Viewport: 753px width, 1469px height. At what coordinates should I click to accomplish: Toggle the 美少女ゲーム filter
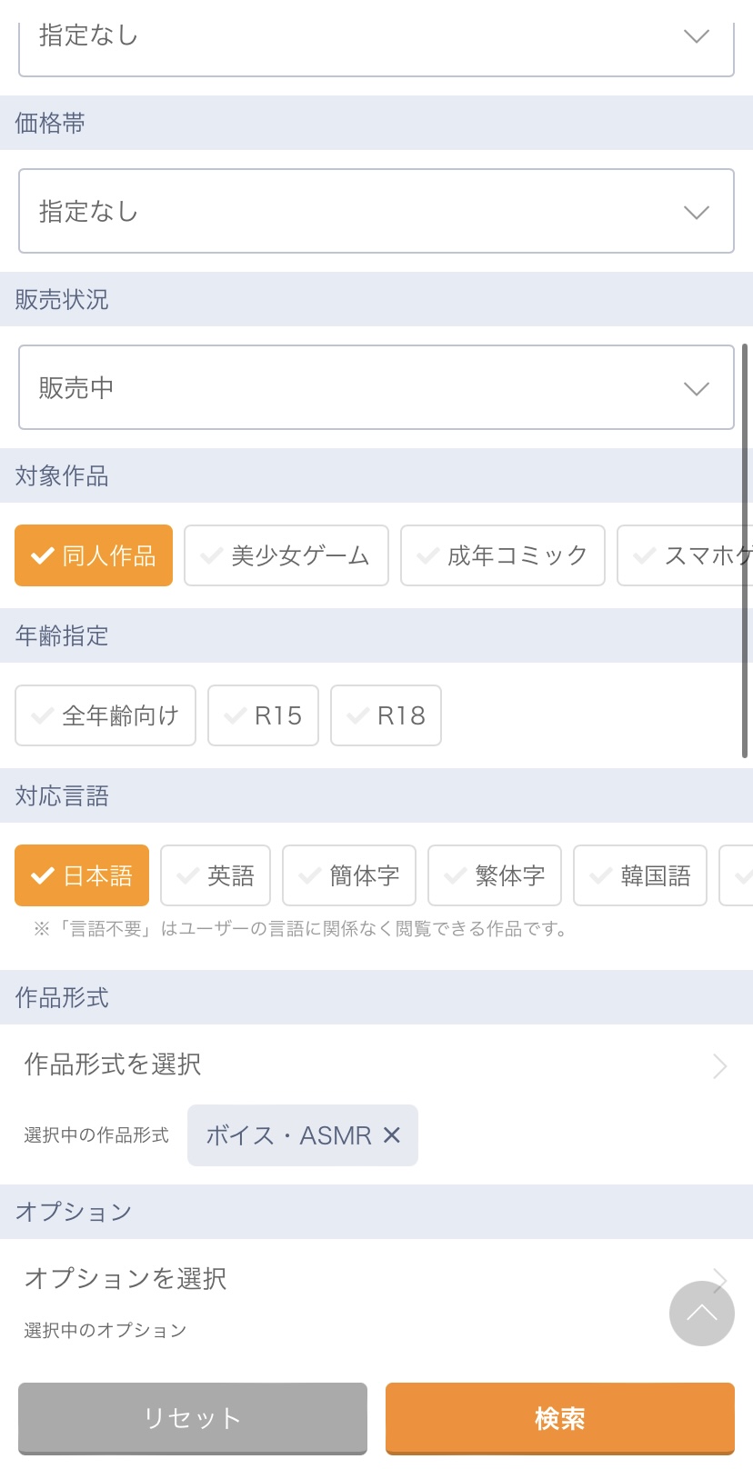point(286,555)
